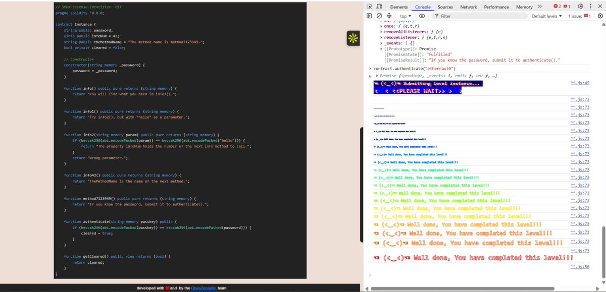
Task: Click the contract.authenticate("ethernaut0") command line
Action: coord(415,68)
